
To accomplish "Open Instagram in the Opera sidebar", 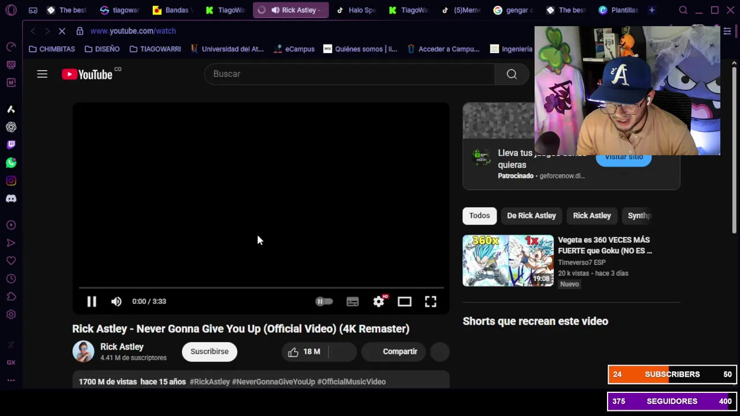I will coord(11,181).
